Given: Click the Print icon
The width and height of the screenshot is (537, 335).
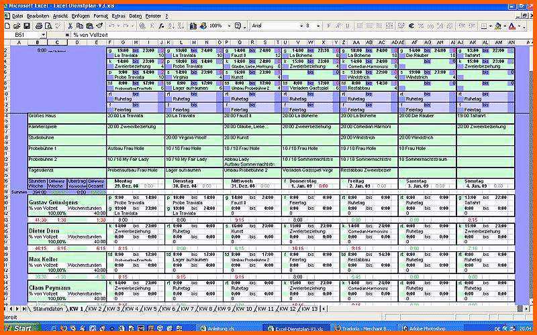Looking at the screenshot, I should [39, 25].
